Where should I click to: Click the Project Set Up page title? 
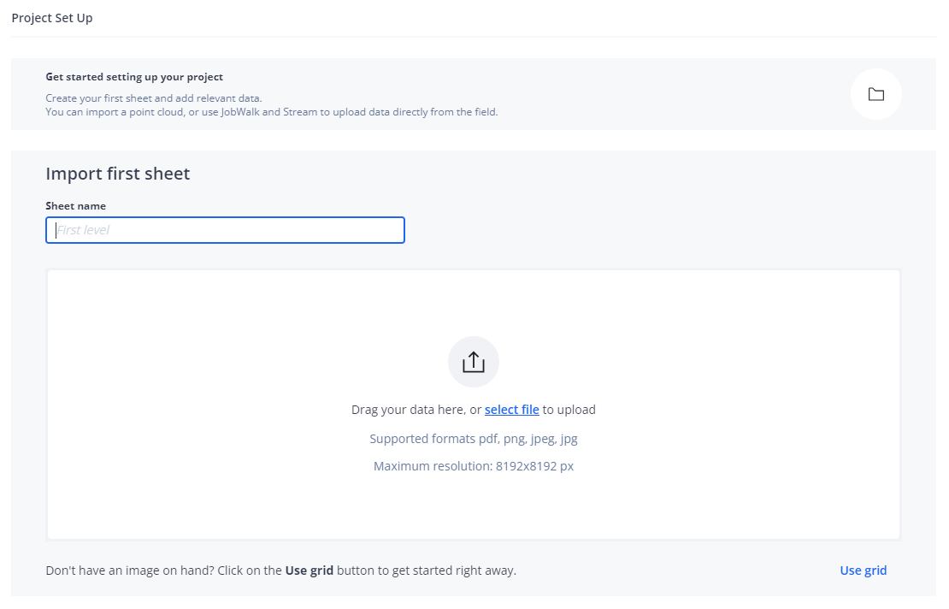point(52,18)
